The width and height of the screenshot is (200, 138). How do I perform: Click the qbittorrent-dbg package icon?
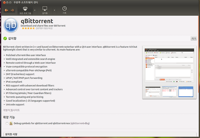[11, 123]
